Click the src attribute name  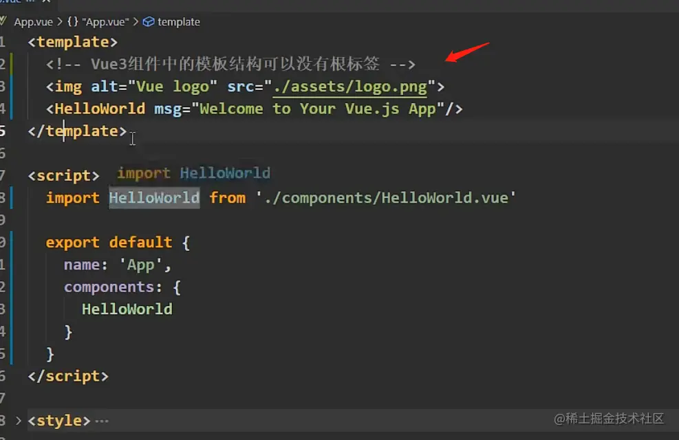point(241,87)
